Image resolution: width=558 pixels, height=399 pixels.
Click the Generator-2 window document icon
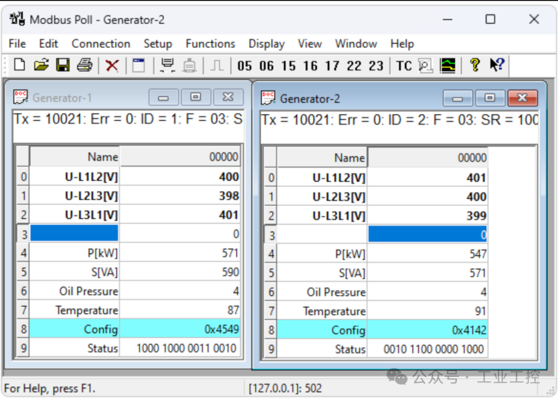tap(268, 98)
